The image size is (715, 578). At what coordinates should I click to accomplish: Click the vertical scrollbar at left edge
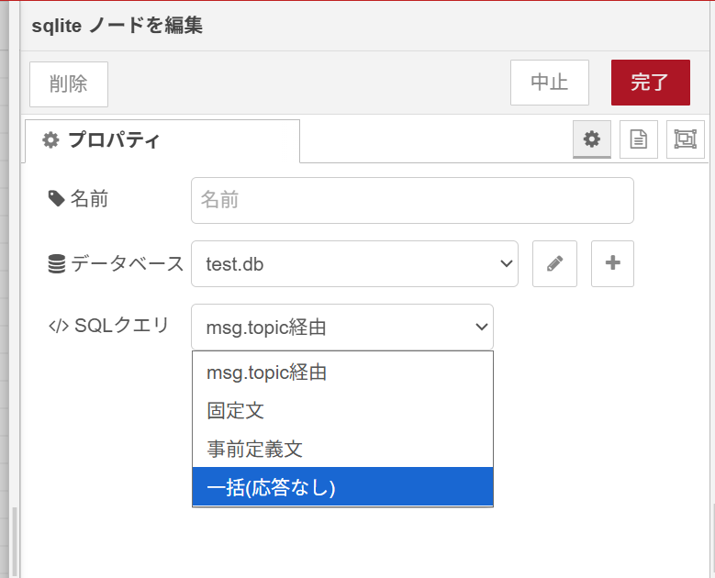coord(14,541)
